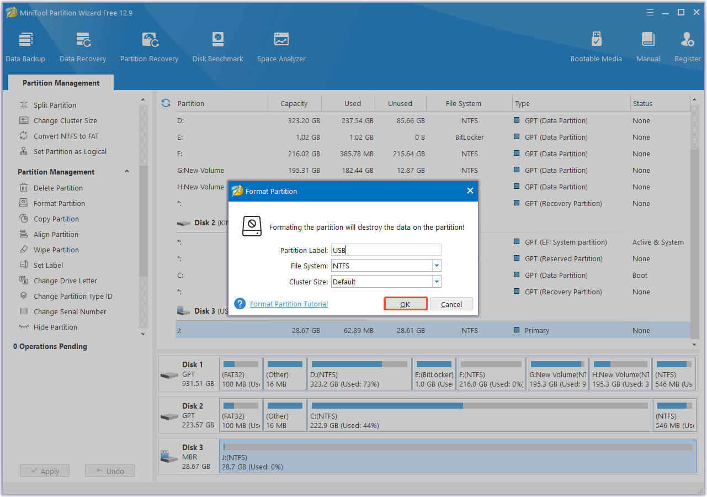Create Bootable Media
This screenshot has height=497, width=707.
point(596,45)
